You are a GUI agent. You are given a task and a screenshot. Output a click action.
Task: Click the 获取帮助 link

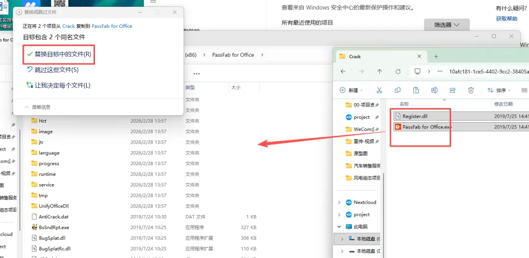pos(506,19)
